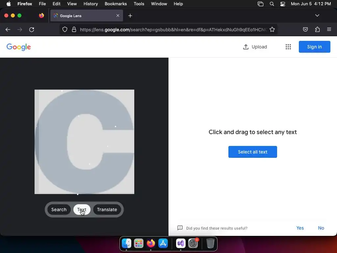
Task: Open App Store from the Dock
Action: click(163, 243)
